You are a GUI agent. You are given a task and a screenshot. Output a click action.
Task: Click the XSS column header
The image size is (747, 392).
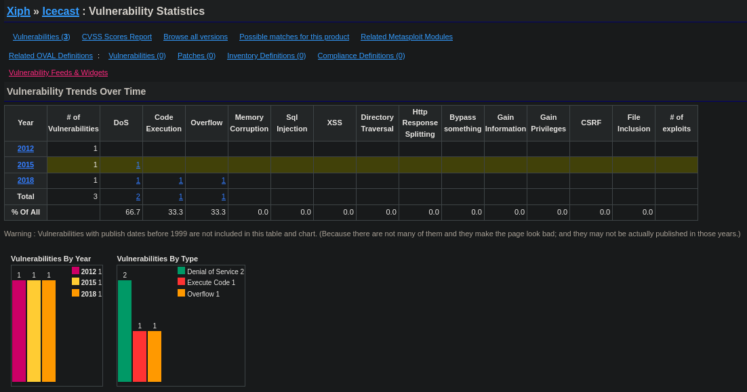point(334,123)
